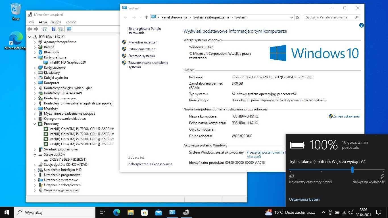The image size is (388, 218).
Task: Open the Akcja menu in Device Manager
Action: (x=43, y=22)
